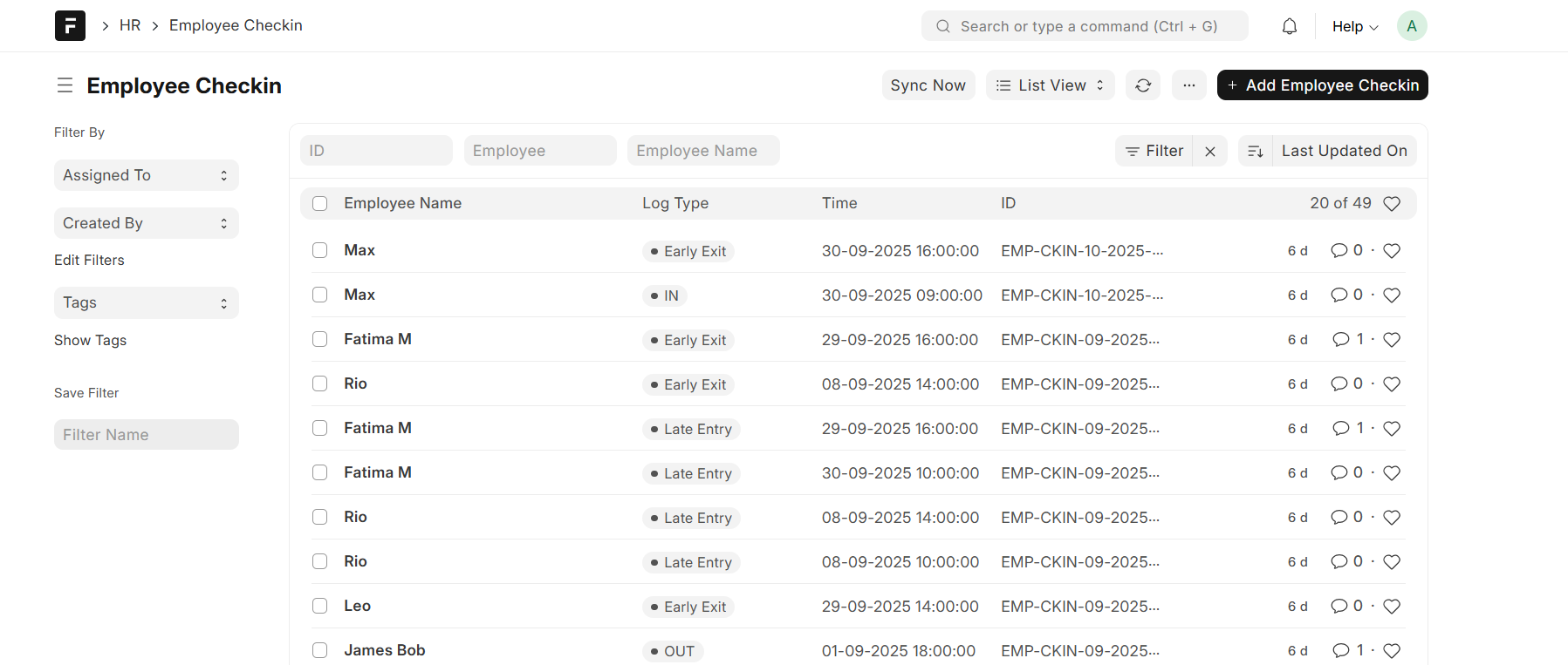Click the Frappe home logo icon
The width and height of the screenshot is (1568, 665).
click(70, 26)
